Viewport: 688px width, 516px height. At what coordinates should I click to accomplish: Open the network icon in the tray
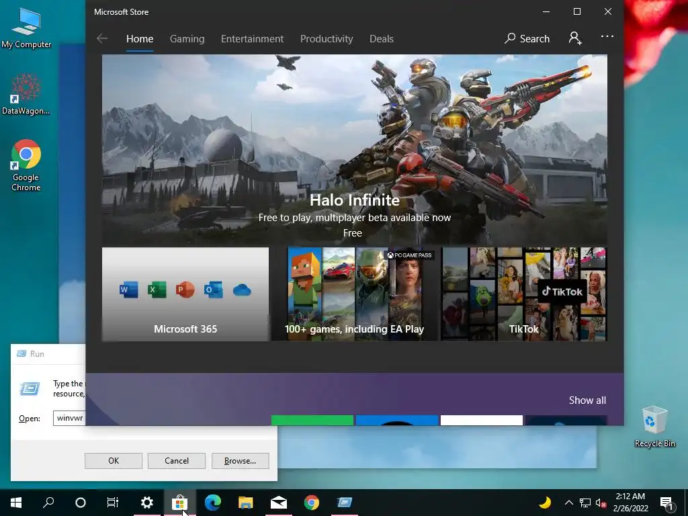(585, 503)
